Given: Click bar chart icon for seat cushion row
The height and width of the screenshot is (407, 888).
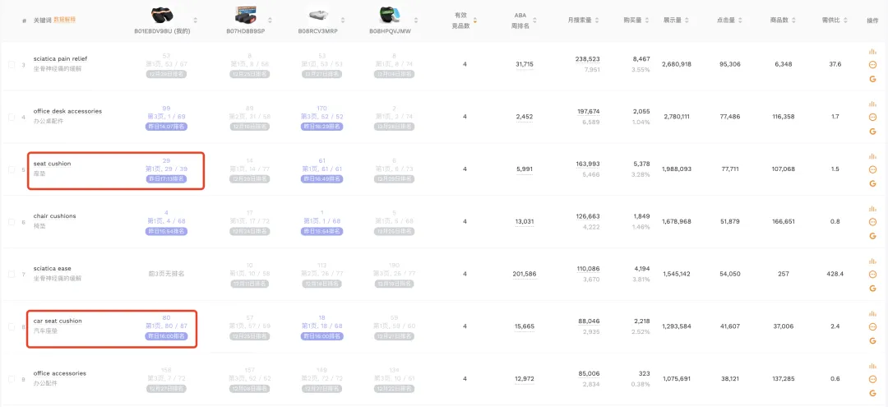Looking at the screenshot, I should pyautogui.click(x=872, y=156).
